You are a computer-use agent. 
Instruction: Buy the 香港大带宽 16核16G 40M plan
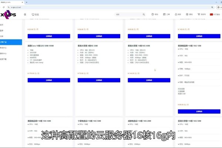(149, 80)
